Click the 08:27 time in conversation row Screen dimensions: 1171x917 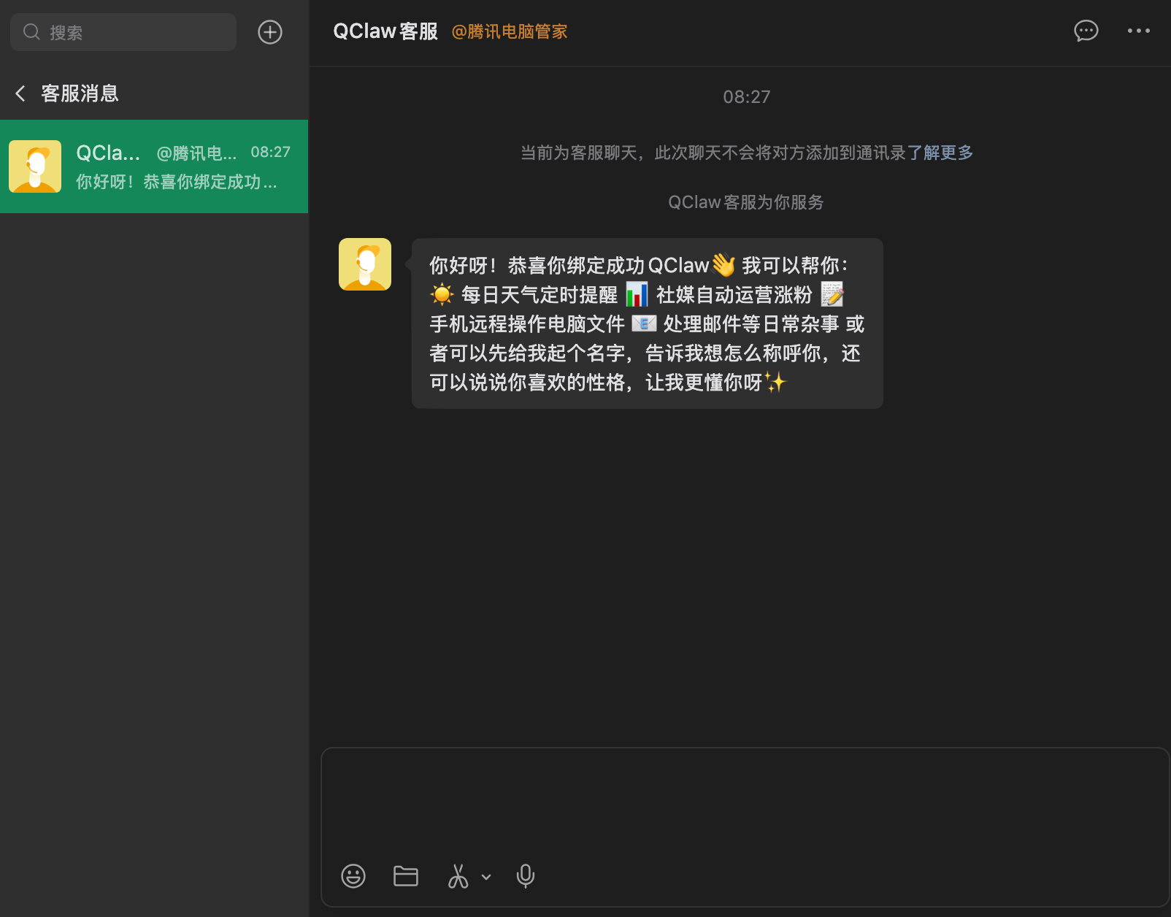click(x=270, y=152)
